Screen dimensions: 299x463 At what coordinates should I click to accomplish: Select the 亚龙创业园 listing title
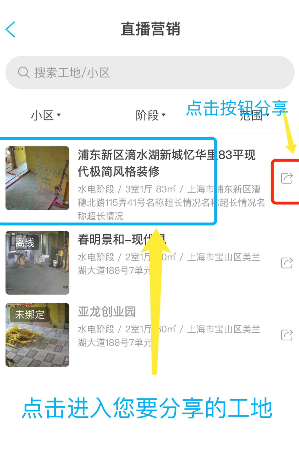coord(107,311)
